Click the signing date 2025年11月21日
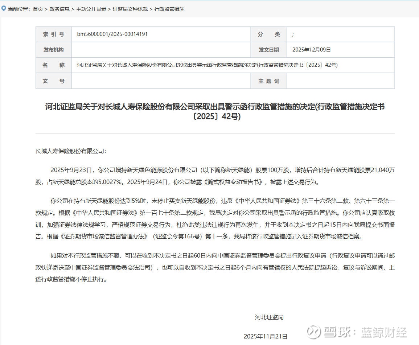The image size is (419, 345). (266, 336)
